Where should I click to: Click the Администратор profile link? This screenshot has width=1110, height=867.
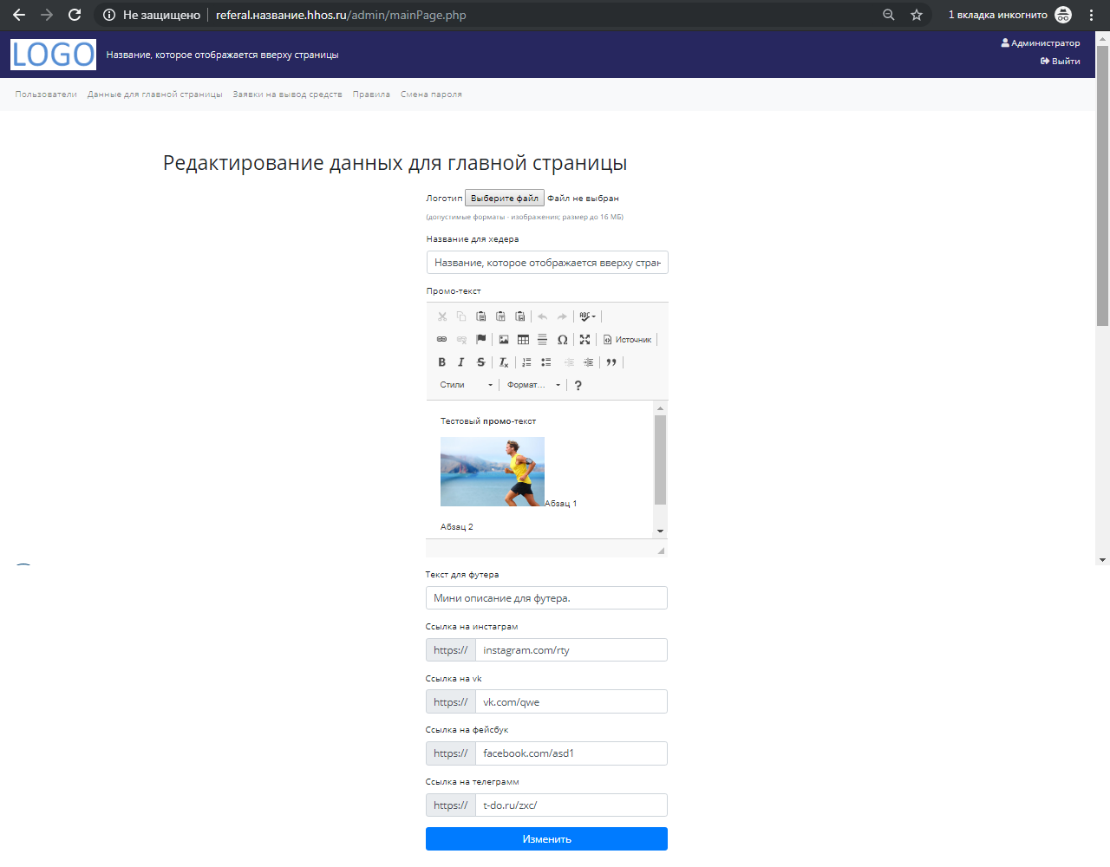pos(1041,42)
